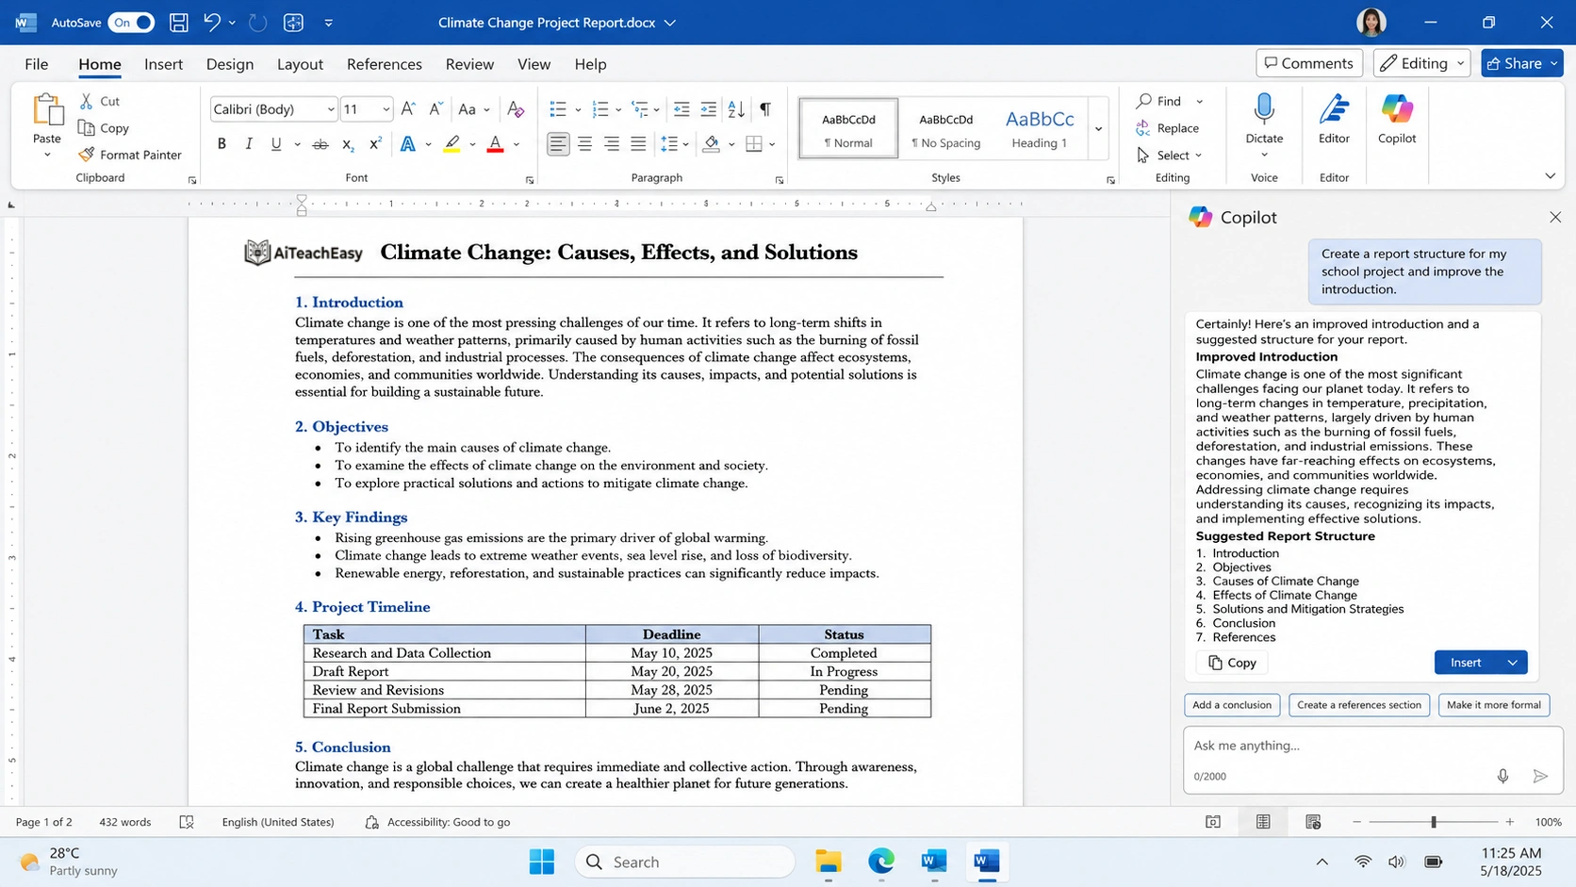Center align the text

(x=585, y=144)
